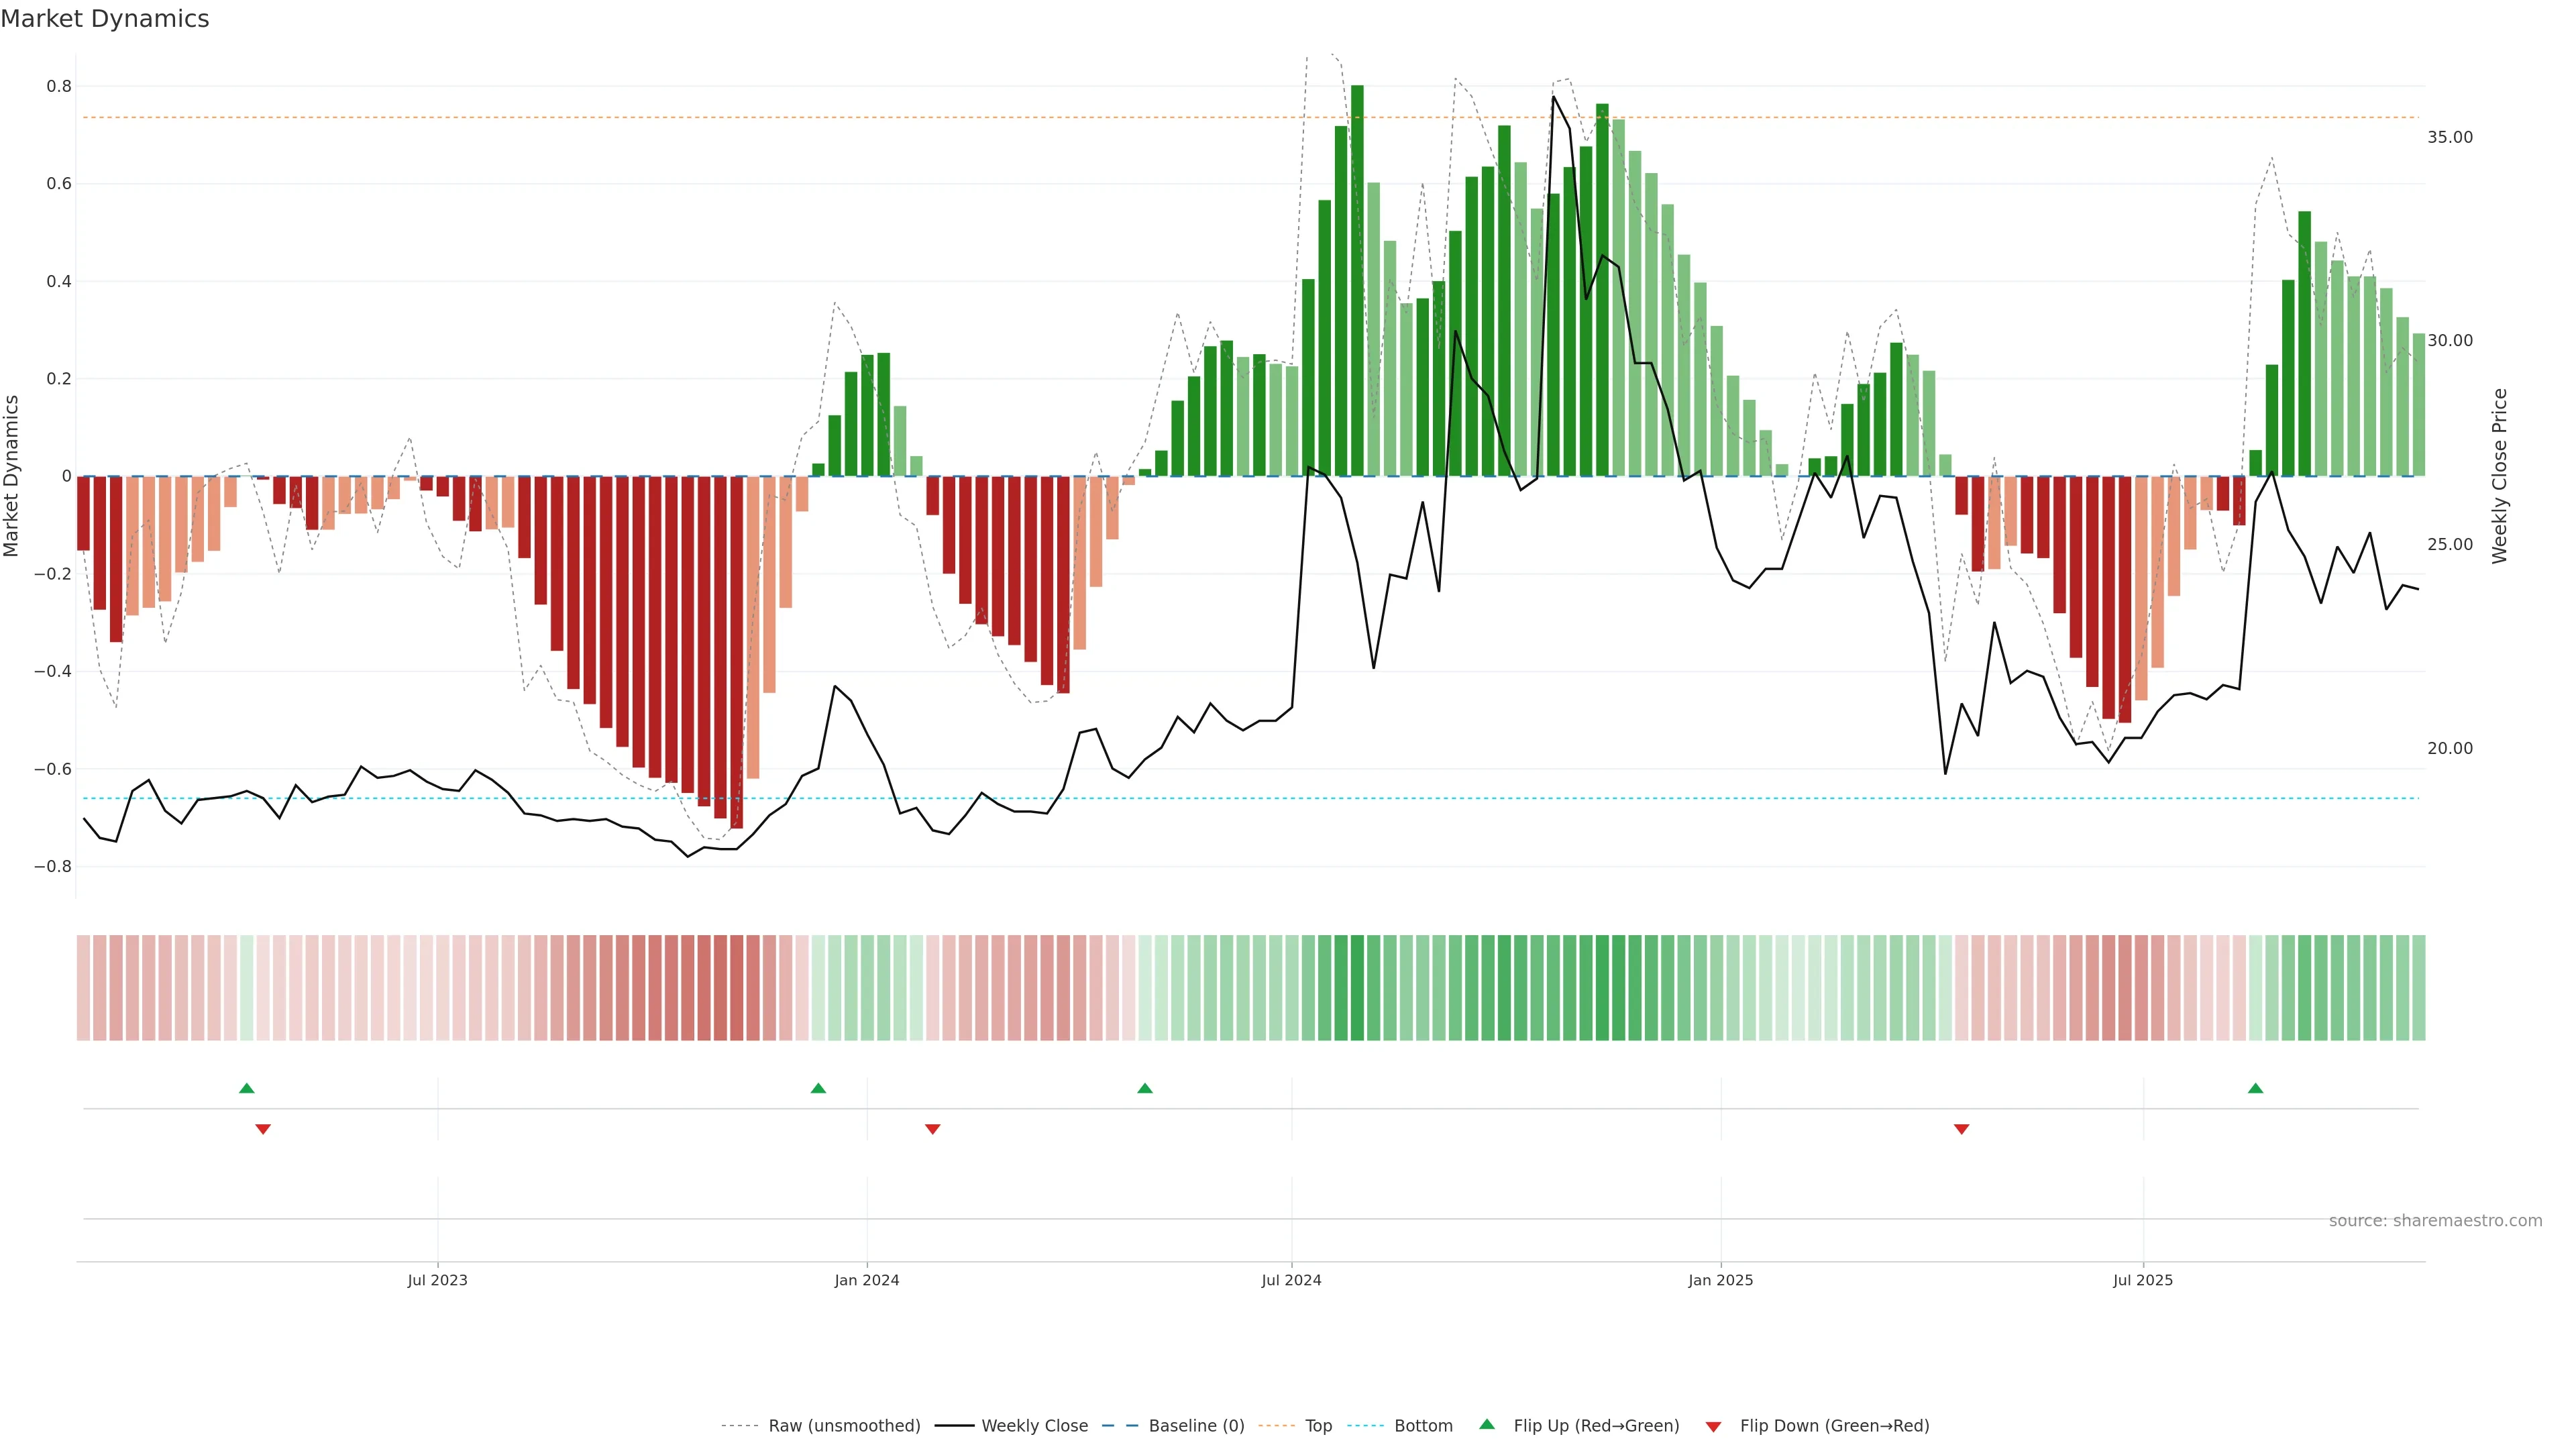Image resolution: width=2576 pixels, height=1449 pixels.
Task: Click first green flip-up marker before Jul 2023
Action: click(247, 1088)
